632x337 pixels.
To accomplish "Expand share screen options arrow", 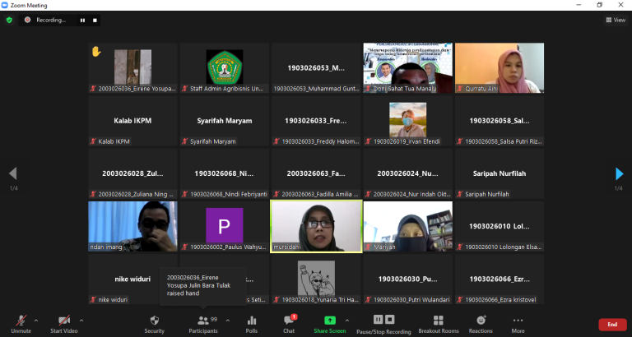I will point(347,321).
